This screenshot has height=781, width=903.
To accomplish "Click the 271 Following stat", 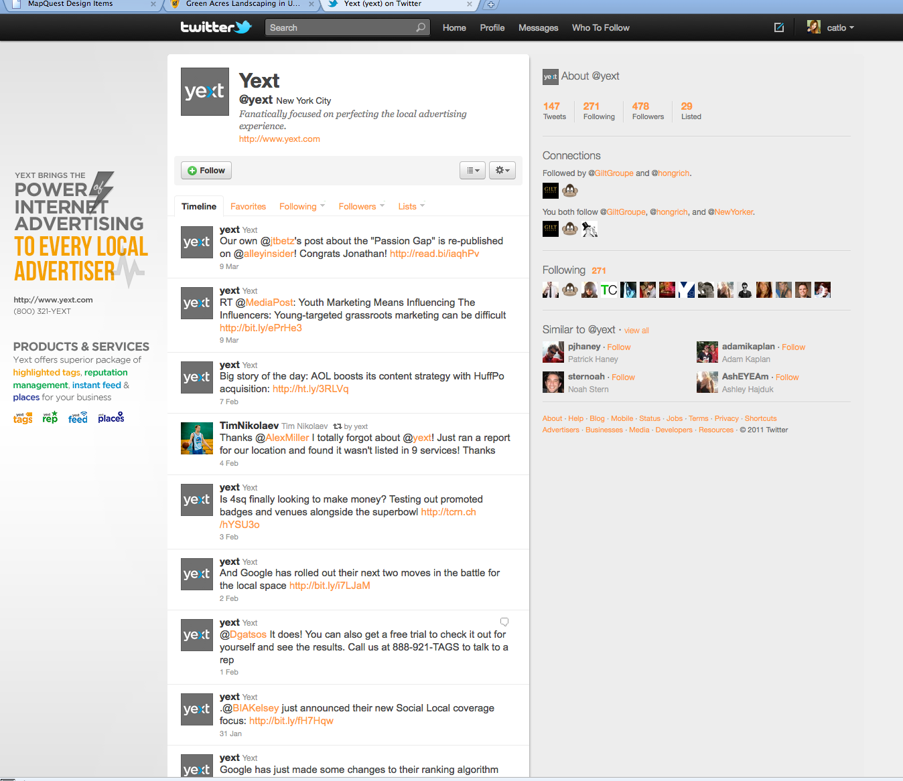I will tap(599, 111).
